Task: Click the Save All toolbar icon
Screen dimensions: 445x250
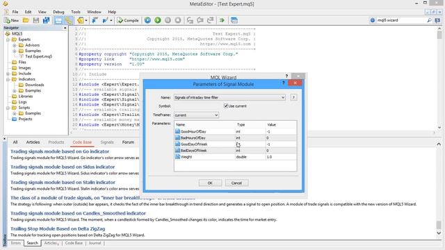Action: click(x=46, y=20)
